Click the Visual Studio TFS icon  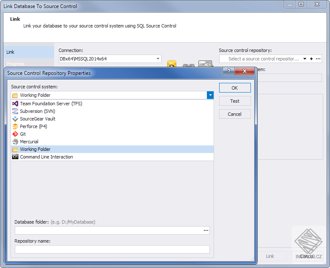tap(15, 104)
